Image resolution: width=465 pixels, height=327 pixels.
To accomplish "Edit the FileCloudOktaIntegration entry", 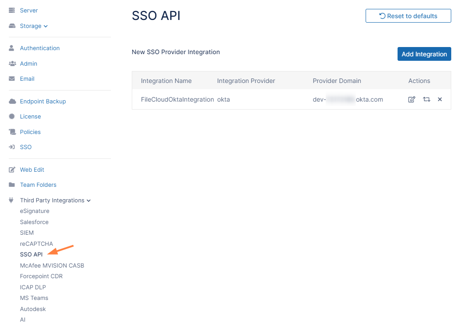I will tap(411, 99).
